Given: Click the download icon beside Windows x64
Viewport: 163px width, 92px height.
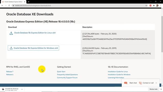Looking at the screenshot, I should pyautogui.click(x=11, y=48).
